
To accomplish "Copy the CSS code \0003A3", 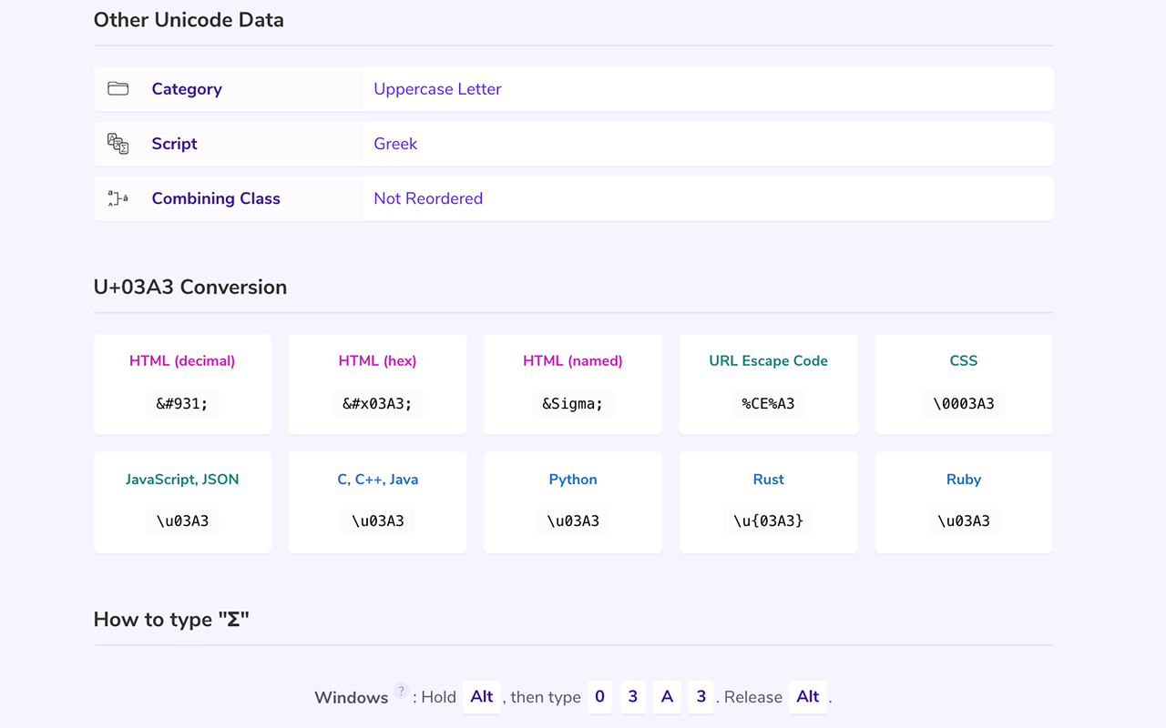I will coord(964,403).
